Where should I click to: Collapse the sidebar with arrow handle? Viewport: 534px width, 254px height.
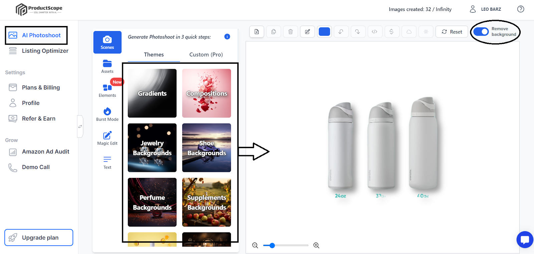point(80,126)
